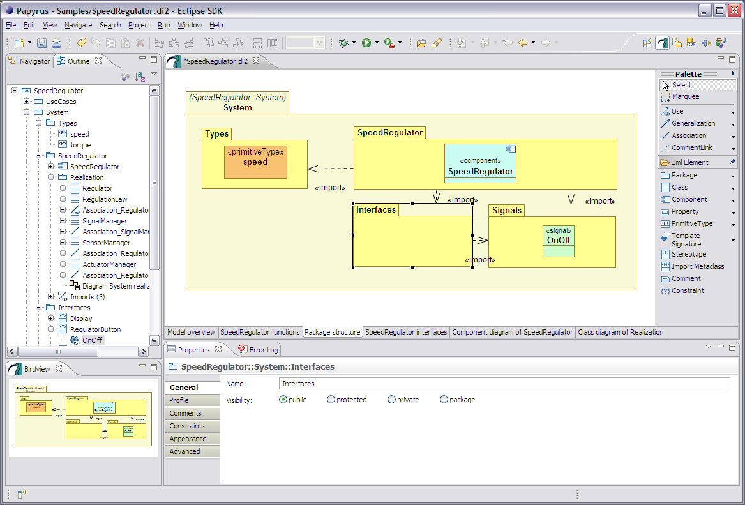The width and height of the screenshot is (745, 505).
Task: Open the Appearance properties section
Action: [192, 439]
